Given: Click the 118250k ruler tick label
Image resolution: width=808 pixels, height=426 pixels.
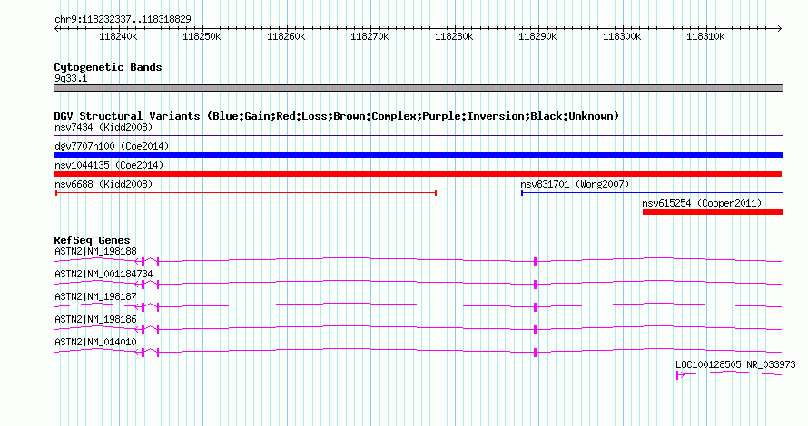Looking at the screenshot, I should point(202,36).
